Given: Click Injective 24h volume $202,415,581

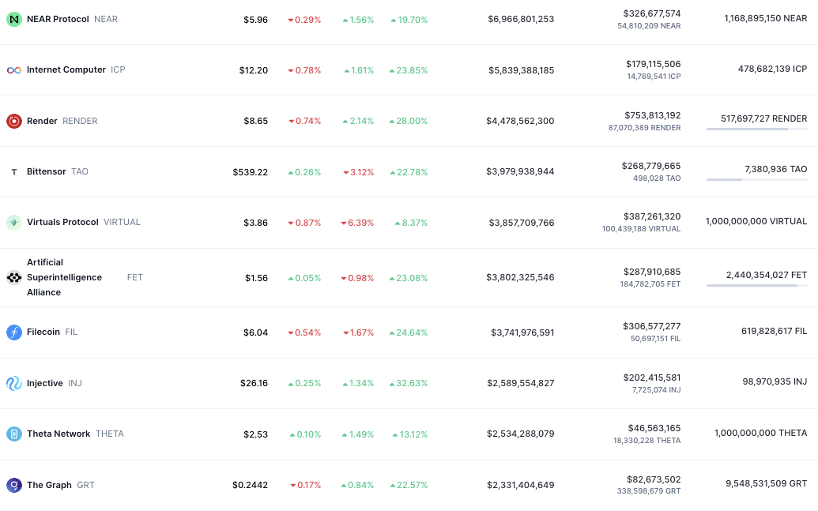Looking at the screenshot, I should click(x=652, y=378).
